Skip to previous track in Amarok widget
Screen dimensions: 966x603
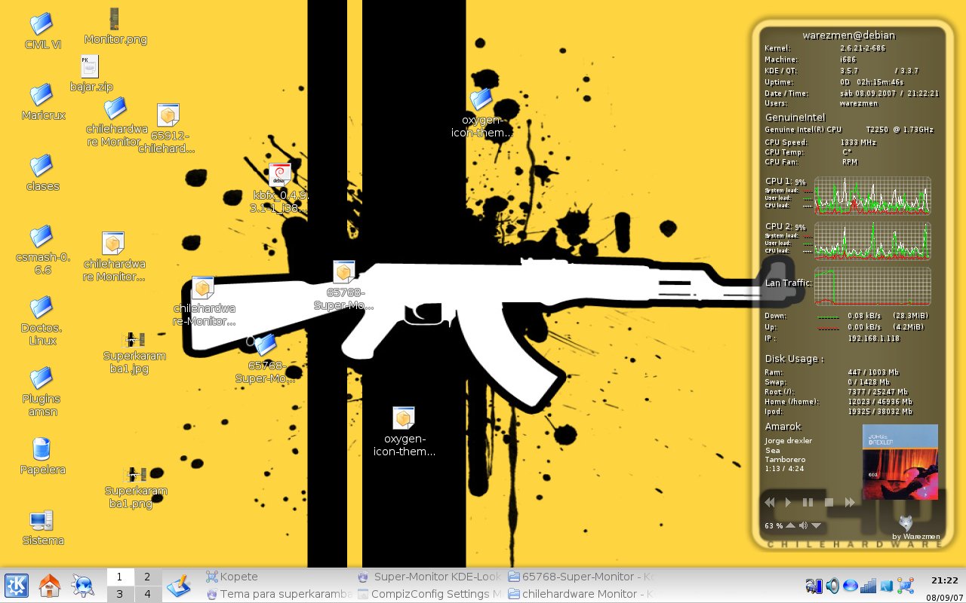(770, 502)
